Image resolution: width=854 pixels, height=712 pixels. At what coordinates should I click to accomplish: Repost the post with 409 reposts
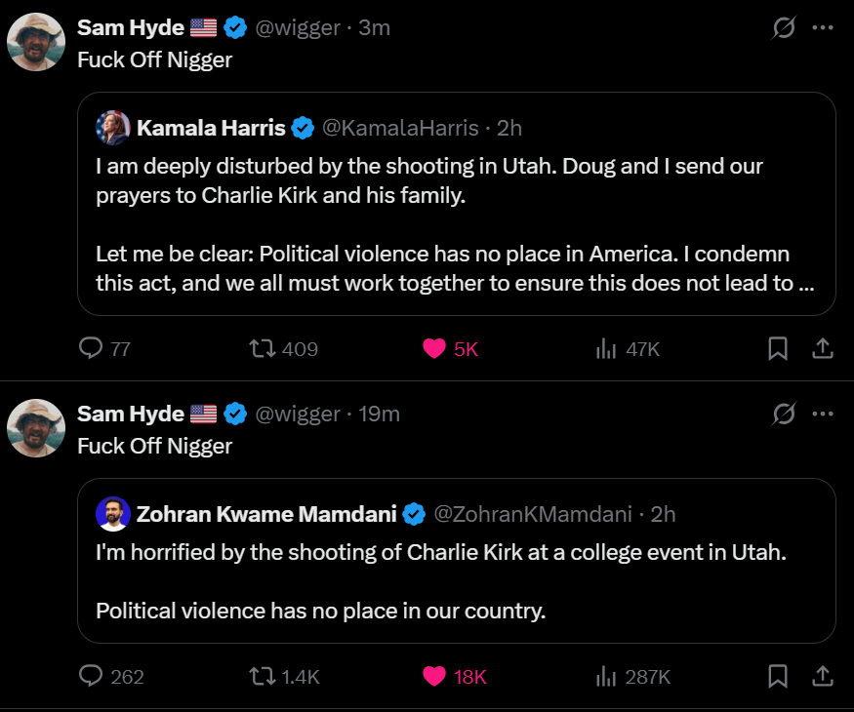[261, 348]
